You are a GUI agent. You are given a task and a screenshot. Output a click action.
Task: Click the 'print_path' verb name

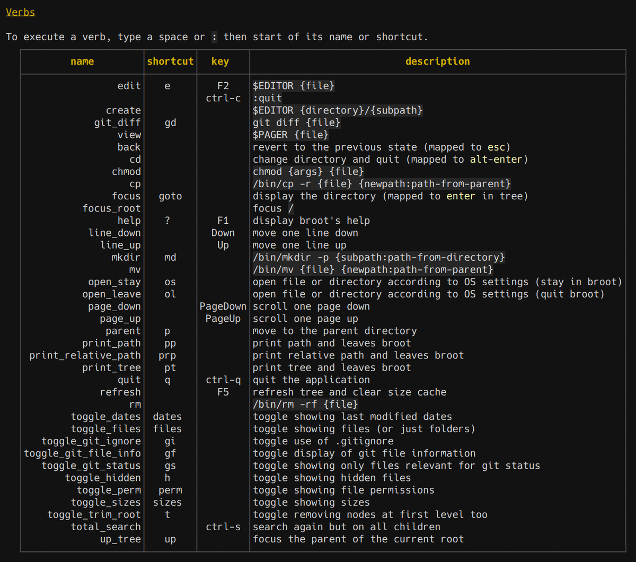pos(112,343)
